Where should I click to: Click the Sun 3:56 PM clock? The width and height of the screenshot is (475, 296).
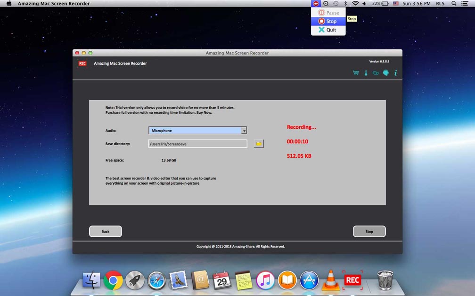[417, 4]
